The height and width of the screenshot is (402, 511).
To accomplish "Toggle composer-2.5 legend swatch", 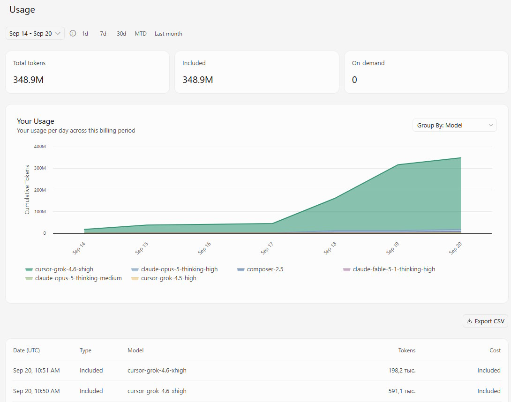I will point(241,270).
